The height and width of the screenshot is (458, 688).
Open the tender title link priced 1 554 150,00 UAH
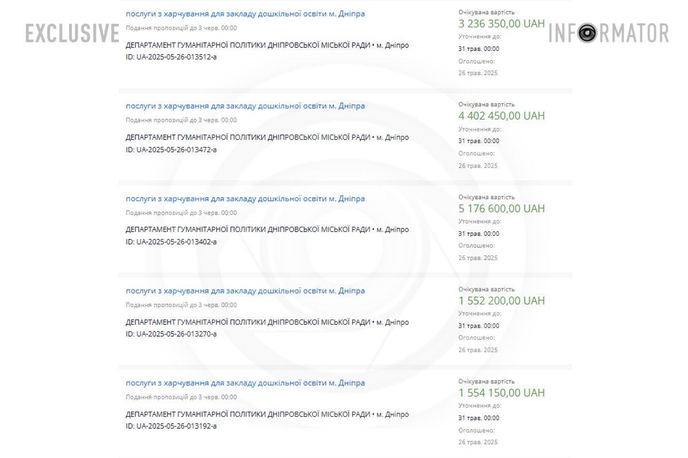[245, 383]
